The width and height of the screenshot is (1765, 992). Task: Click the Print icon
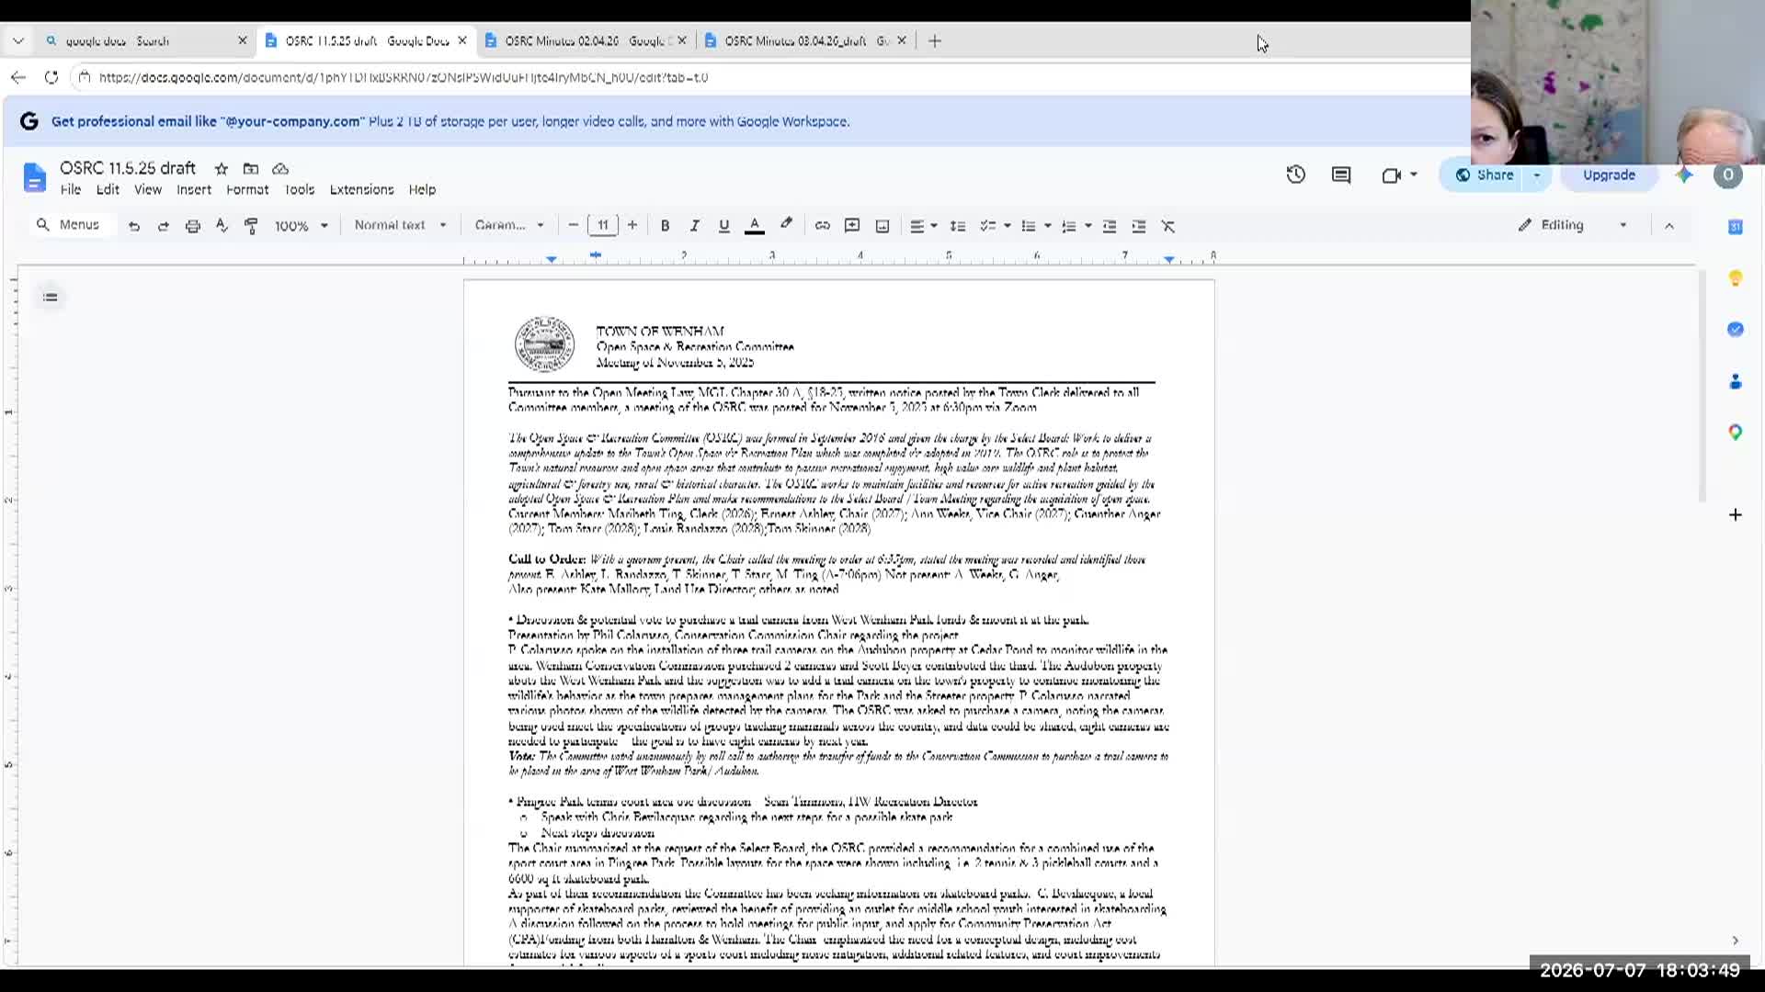(x=193, y=226)
